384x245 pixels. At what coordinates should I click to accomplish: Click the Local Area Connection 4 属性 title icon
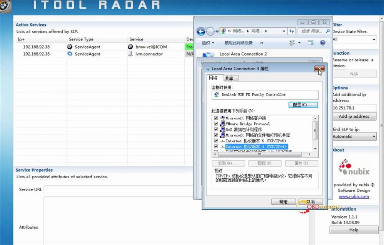point(208,69)
